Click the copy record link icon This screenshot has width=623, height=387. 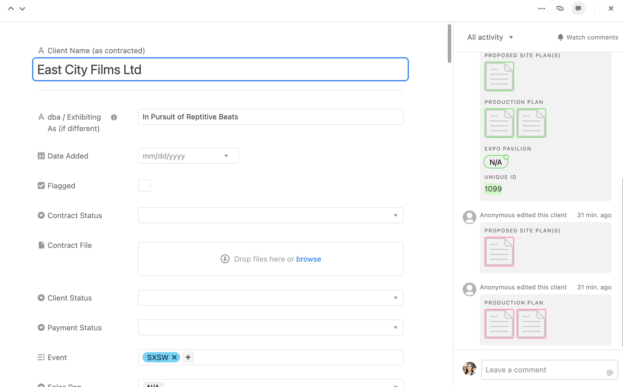point(560,9)
